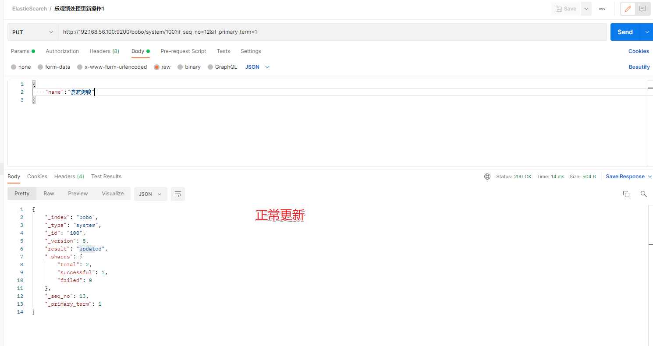Select the binary body type
The height and width of the screenshot is (346, 653).
[x=189, y=67]
